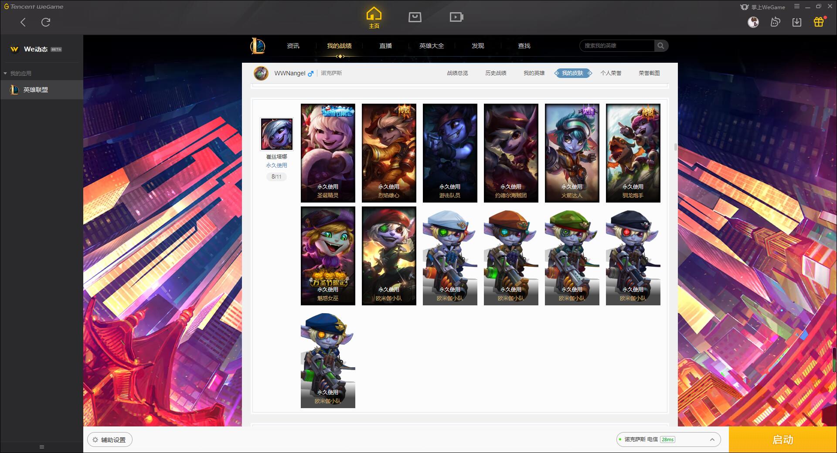Click the search magnifier button
Screen dimensions: 837x453
click(661, 46)
